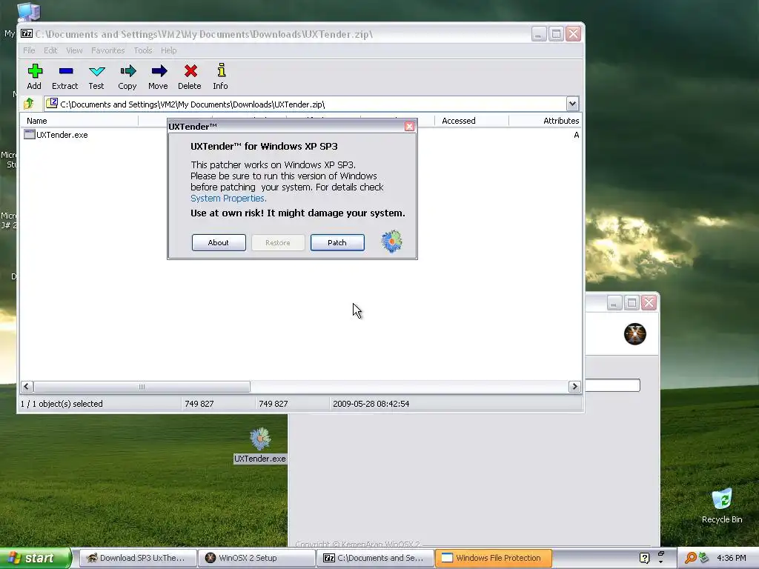Click the 7z icon in title bar
The height and width of the screenshot is (569, 759).
(27, 34)
